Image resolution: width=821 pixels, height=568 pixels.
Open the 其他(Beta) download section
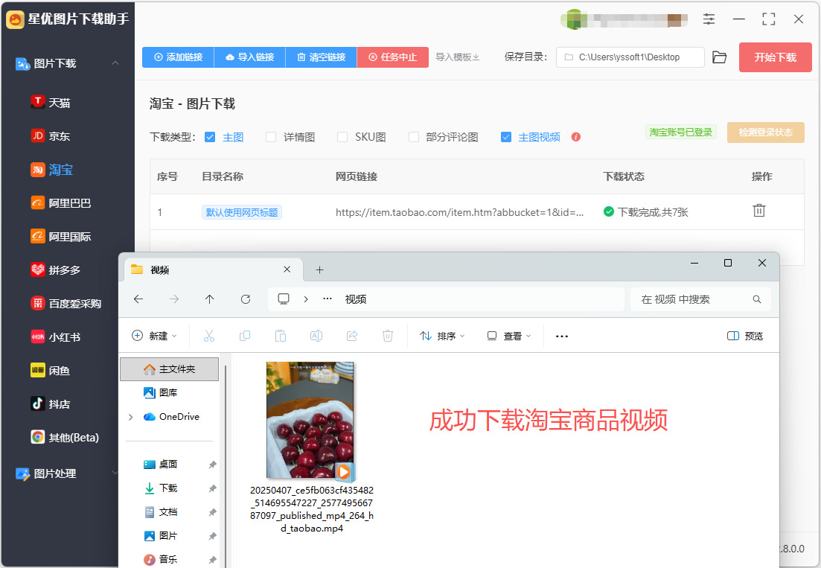pos(65,437)
